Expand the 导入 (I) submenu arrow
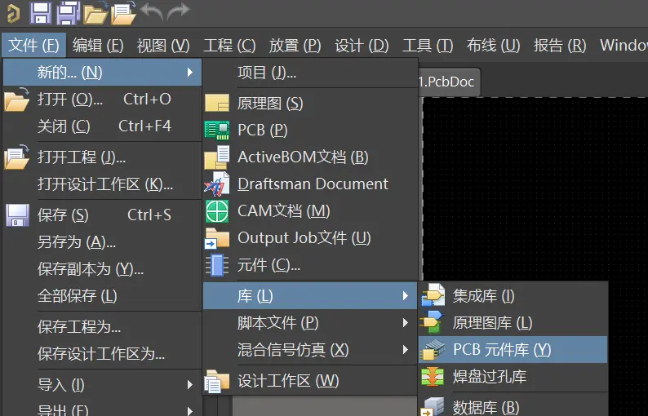 pyautogui.click(x=189, y=385)
